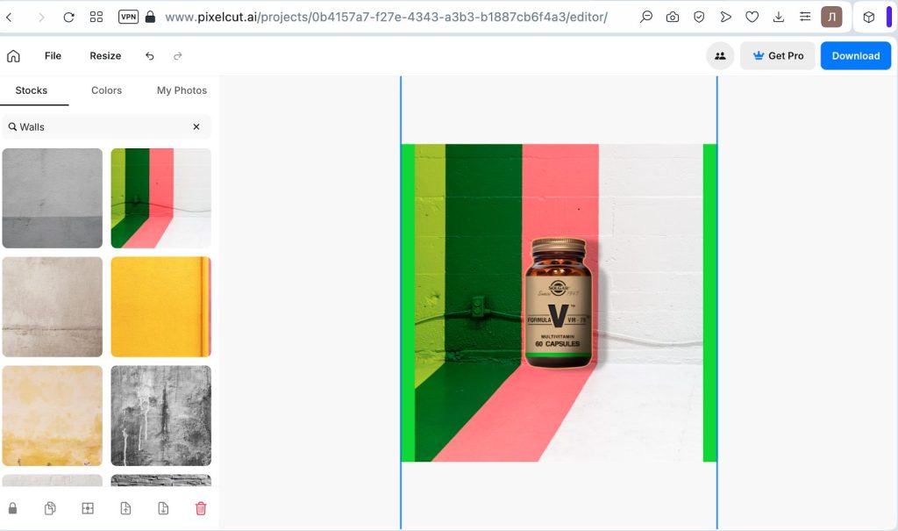Select the vitamin bottle on canvas
898x531 pixels.
559,302
